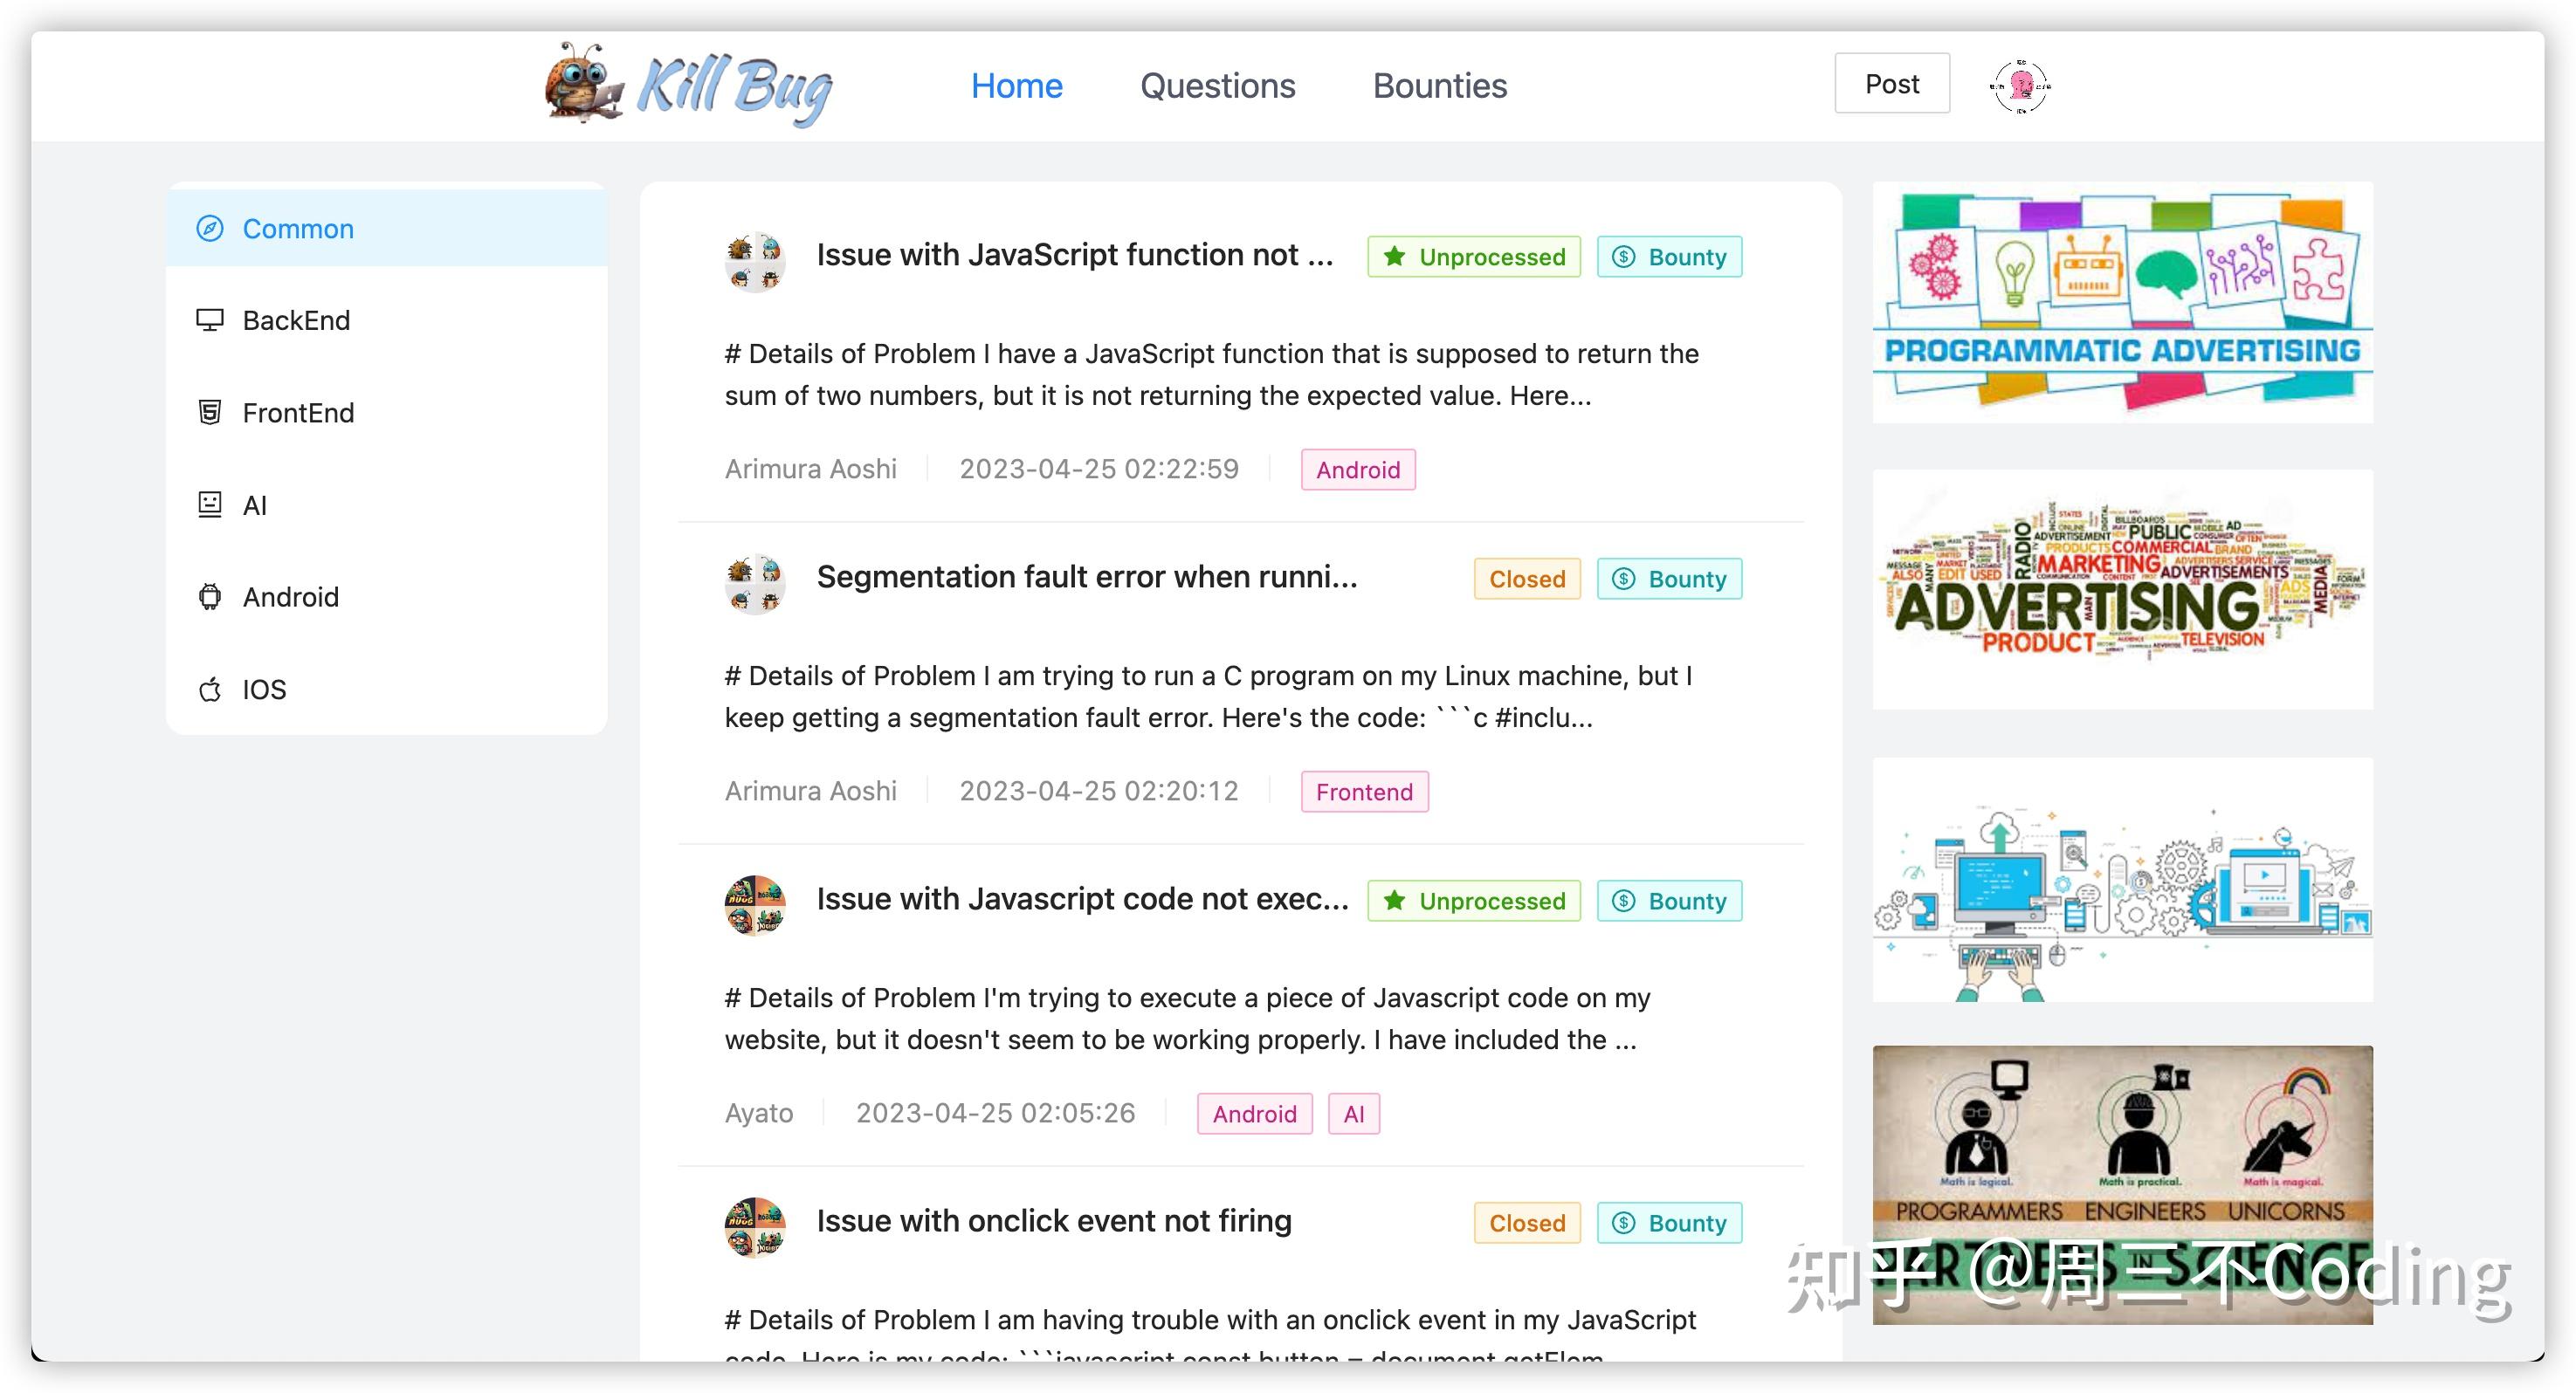Screen dimensions: 2576x1393
Task: Switch to the Bounties tab
Action: (1439, 86)
